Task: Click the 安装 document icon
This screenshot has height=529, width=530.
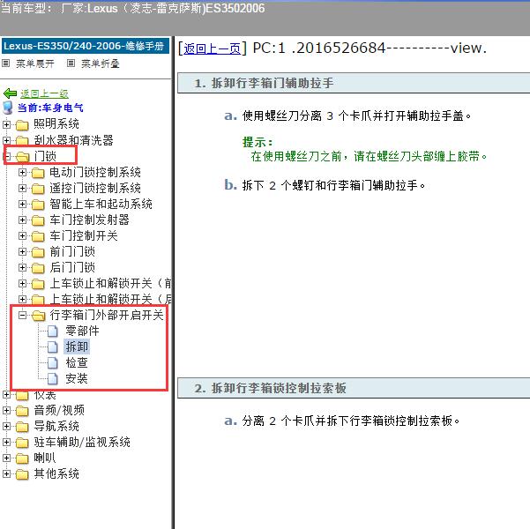Action: tap(52, 379)
